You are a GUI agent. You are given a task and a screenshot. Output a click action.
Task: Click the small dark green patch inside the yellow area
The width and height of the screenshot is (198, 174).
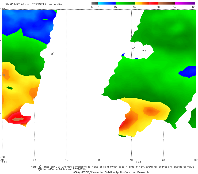pyautogui.click(x=10, y=88)
